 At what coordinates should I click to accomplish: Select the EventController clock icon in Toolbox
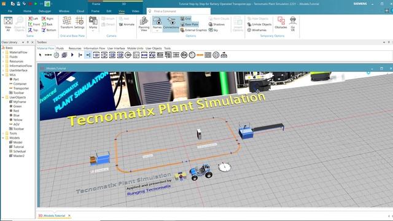pos(56,55)
